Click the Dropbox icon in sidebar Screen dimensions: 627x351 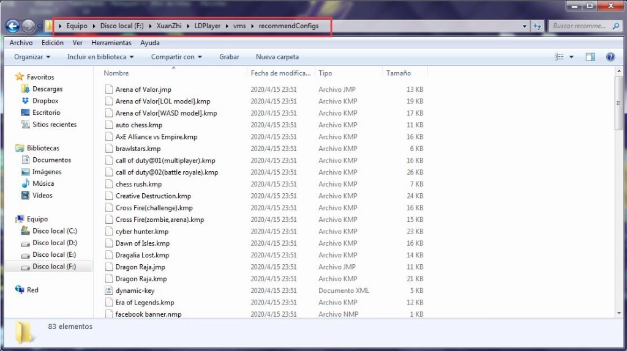coord(25,101)
